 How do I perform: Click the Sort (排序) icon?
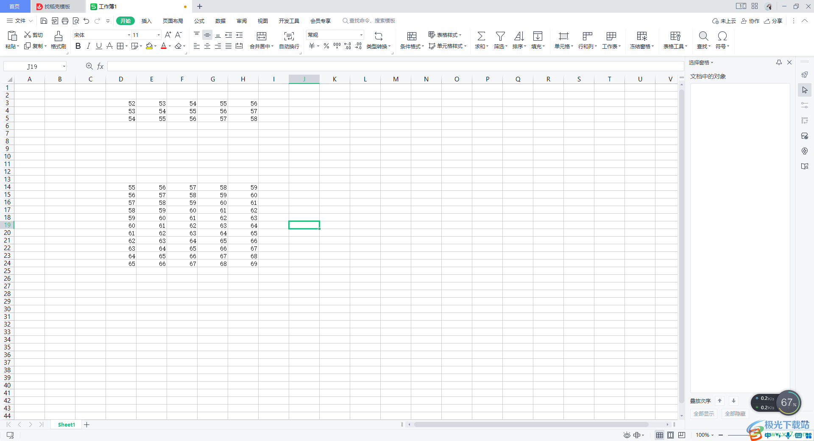coord(519,36)
